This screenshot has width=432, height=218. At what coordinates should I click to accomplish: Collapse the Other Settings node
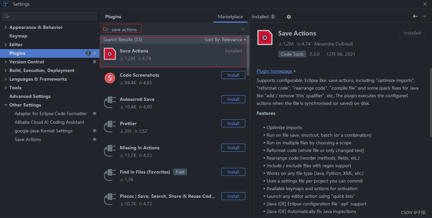(x=6, y=105)
